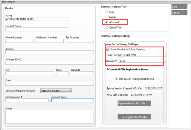Click the Cancel button
191x130 pixels.
tap(179, 13)
